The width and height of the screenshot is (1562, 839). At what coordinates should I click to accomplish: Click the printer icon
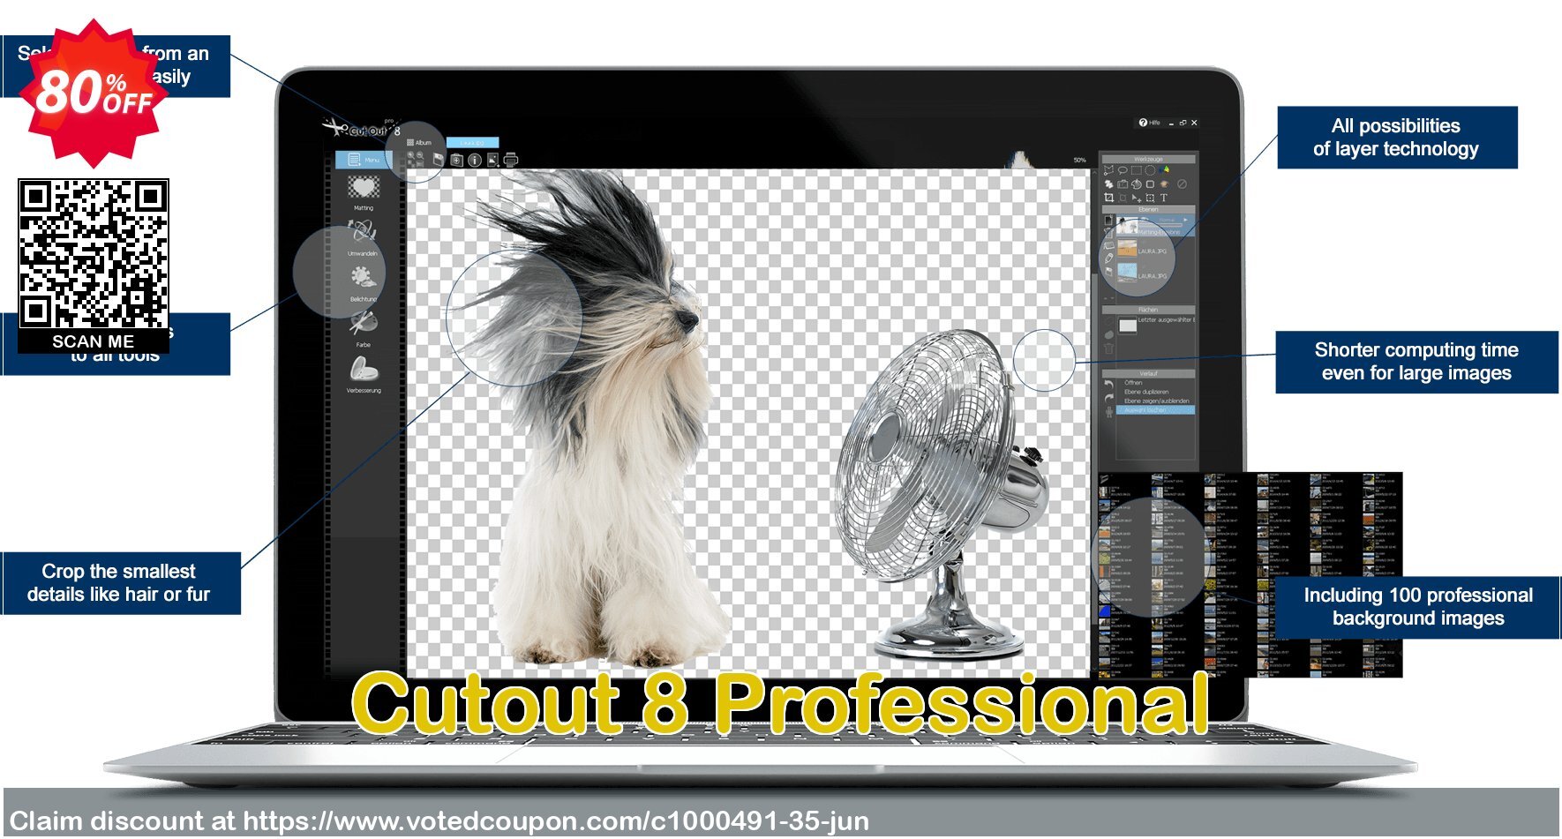coord(511,160)
